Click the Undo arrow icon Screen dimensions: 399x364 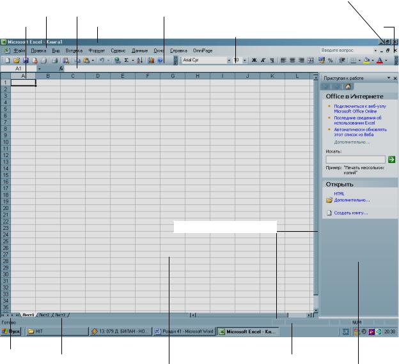pyautogui.click(x=102, y=61)
